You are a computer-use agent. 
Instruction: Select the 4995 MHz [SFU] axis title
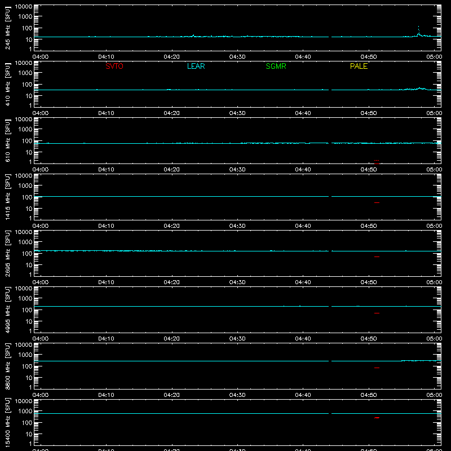click(7, 310)
